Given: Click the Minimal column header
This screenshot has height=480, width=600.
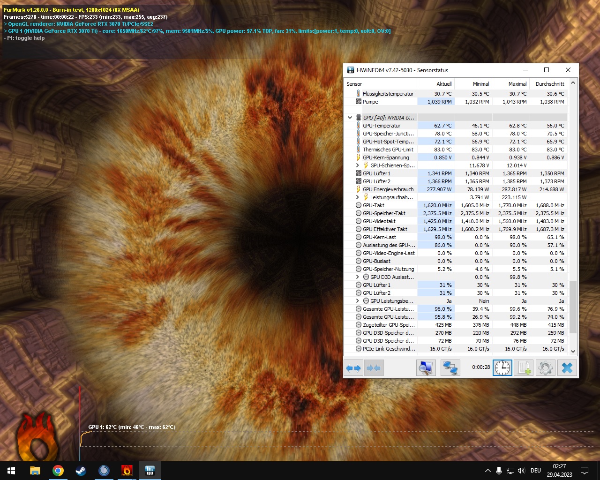Looking at the screenshot, I should (x=473, y=84).
